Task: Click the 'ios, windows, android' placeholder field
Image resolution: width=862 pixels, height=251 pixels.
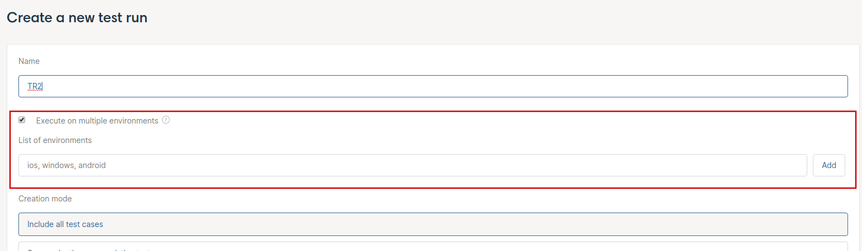Action: tap(413, 165)
